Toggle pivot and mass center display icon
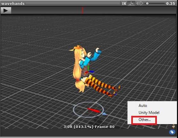 point(131,4)
